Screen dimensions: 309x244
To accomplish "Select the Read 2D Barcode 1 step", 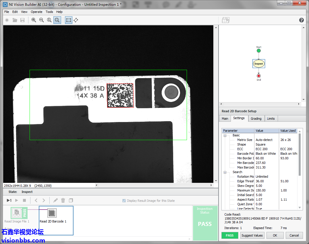I will pyautogui.click(x=52, y=213).
